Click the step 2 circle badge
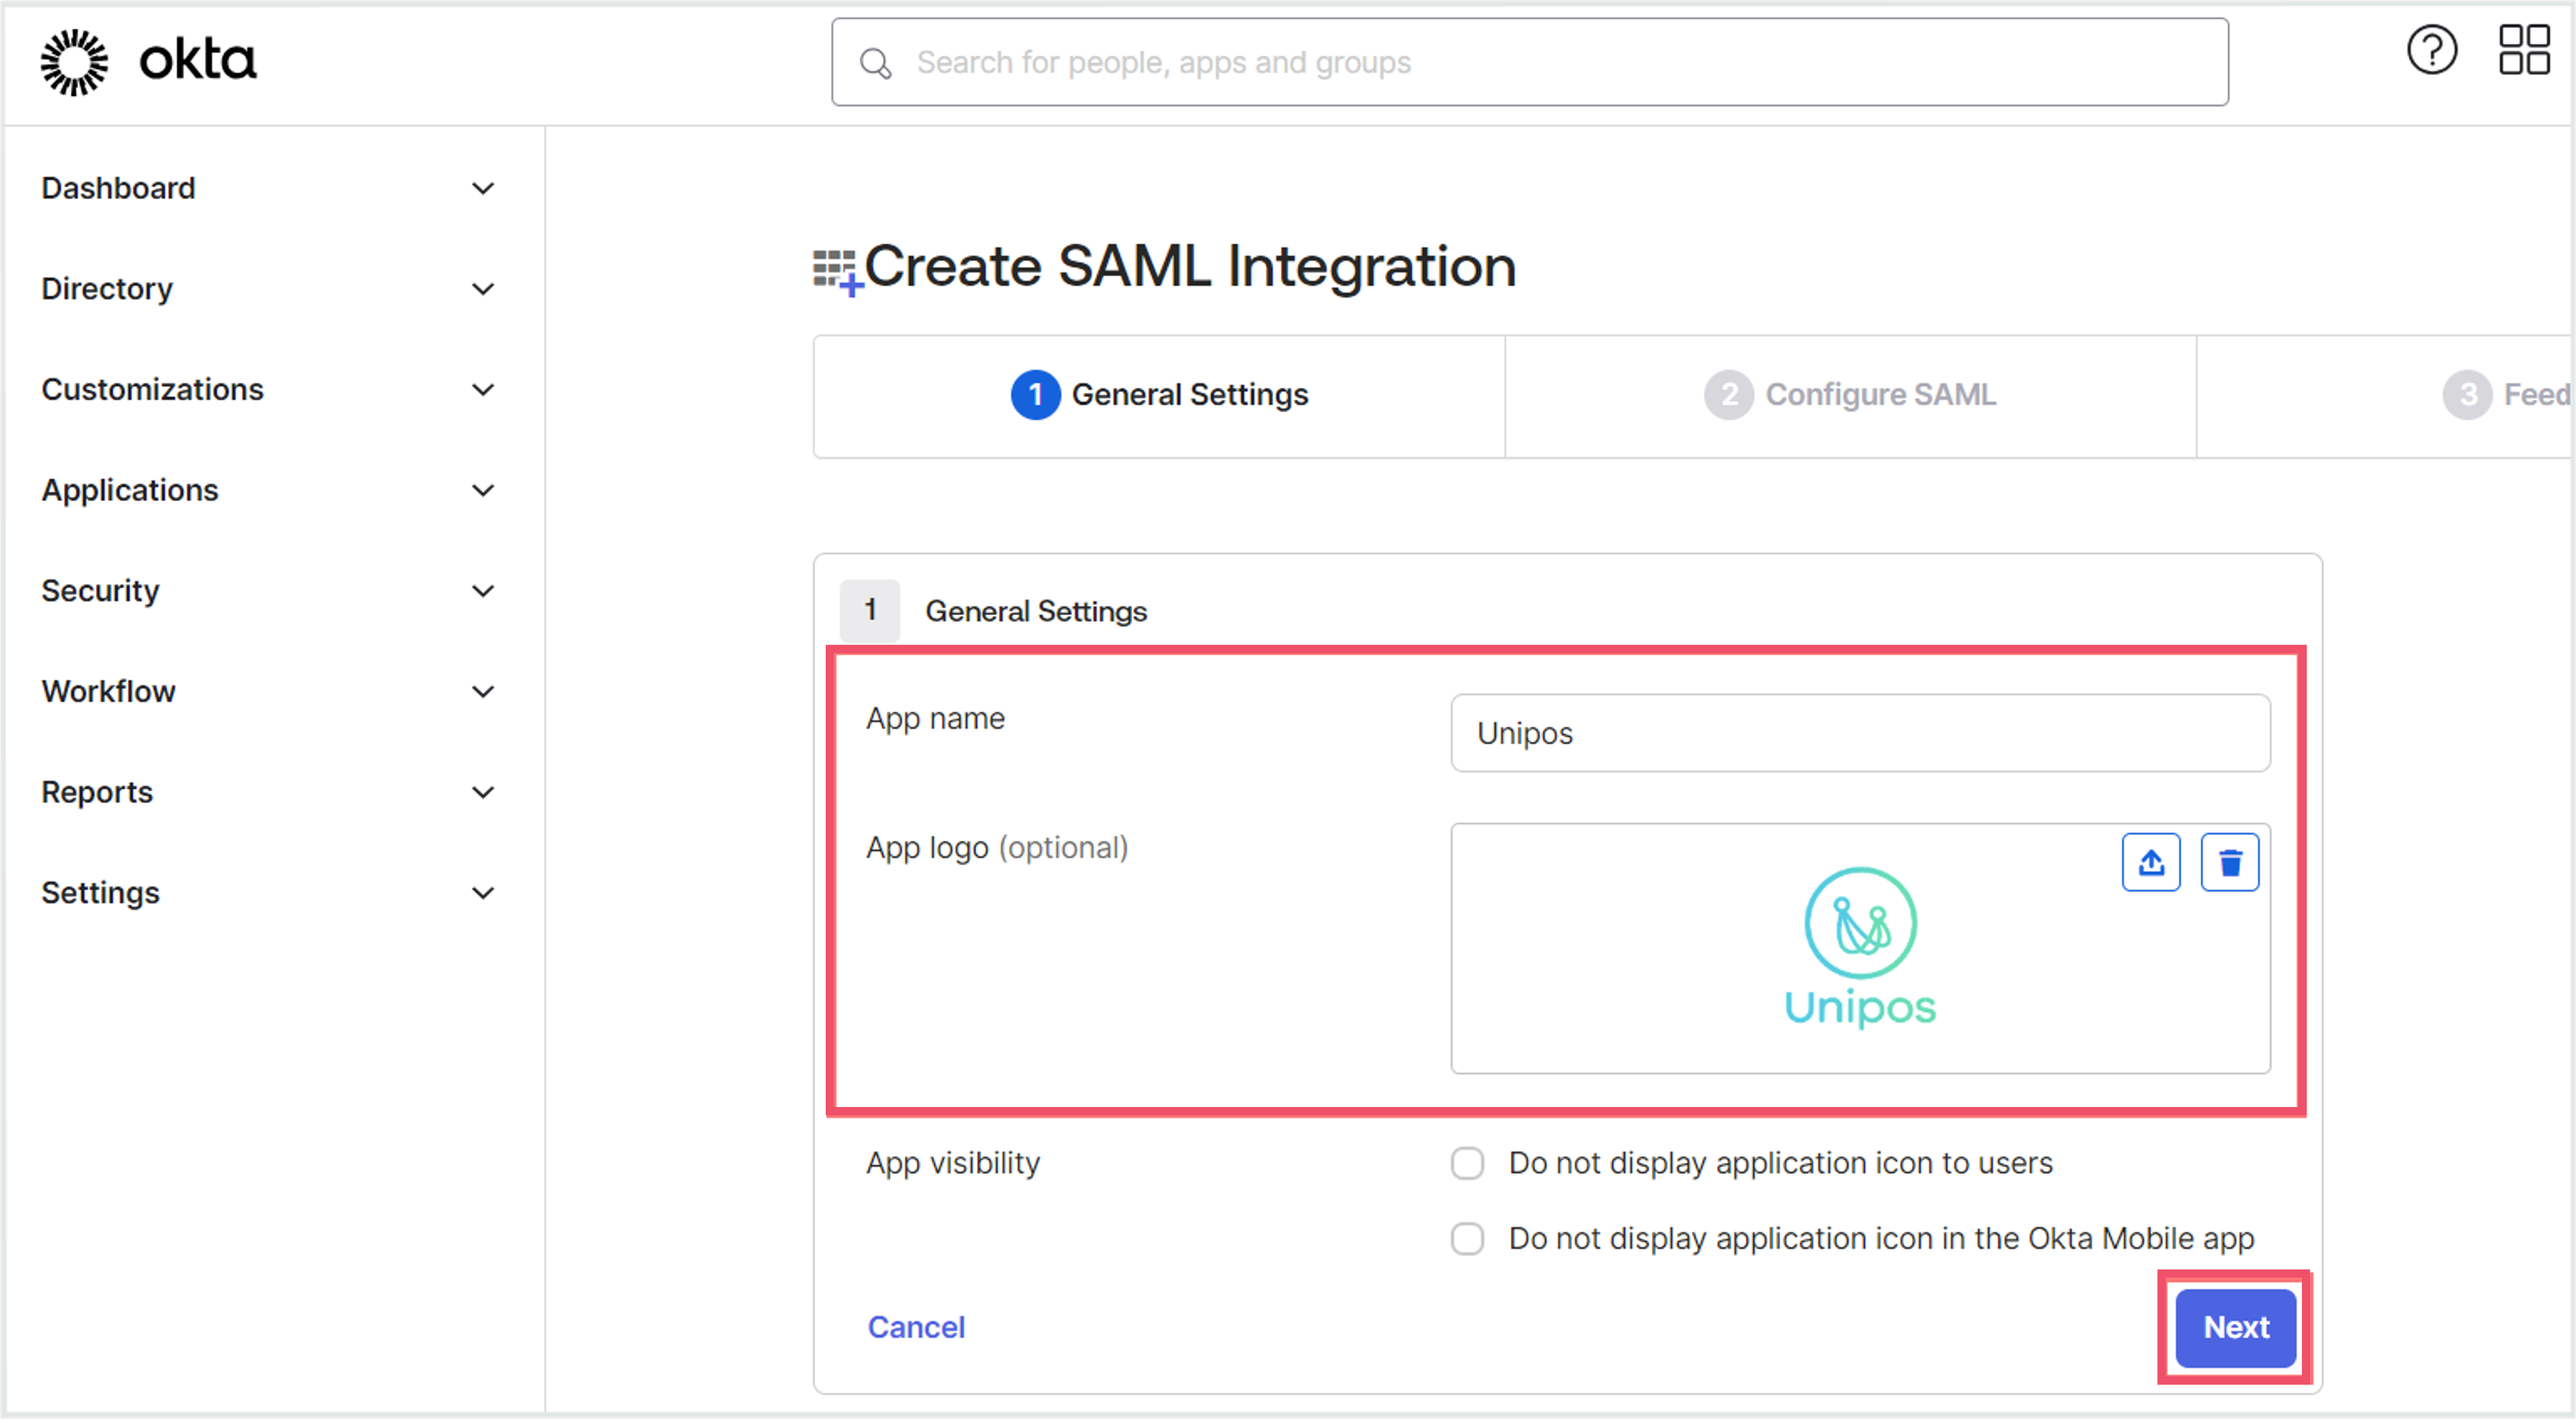Image resolution: width=2576 pixels, height=1419 pixels. [x=1729, y=395]
